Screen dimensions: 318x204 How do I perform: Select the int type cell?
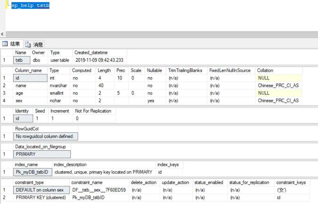tap(59, 78)
